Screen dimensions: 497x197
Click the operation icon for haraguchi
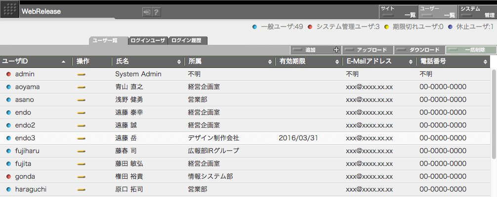point(82,190)
